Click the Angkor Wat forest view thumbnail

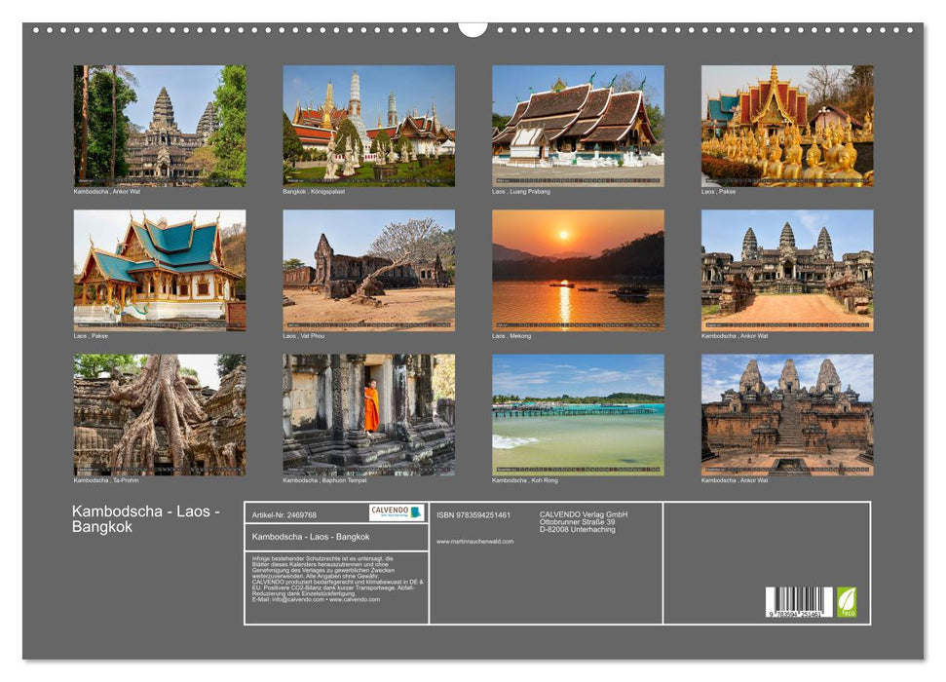[x=159, y=126]
